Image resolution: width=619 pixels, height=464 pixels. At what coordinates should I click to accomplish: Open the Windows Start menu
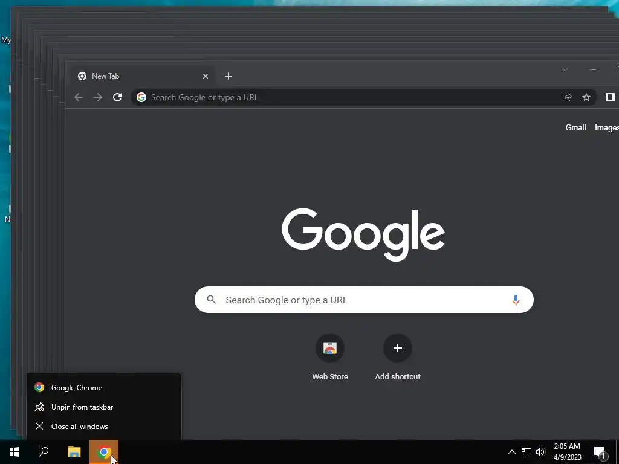(x=15, y=452)
